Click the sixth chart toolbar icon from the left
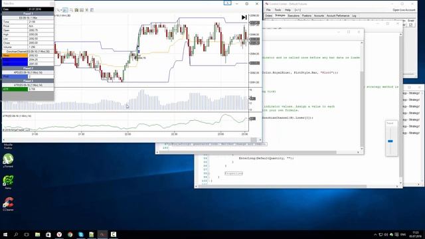Image resolution: width=425 pixels, height=239 pixels. pyautogui.click(x=87, y=10)
